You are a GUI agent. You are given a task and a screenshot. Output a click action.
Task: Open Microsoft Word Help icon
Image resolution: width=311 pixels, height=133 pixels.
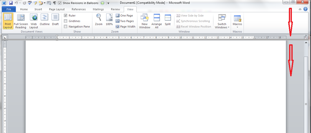click(x=305, y=9)
